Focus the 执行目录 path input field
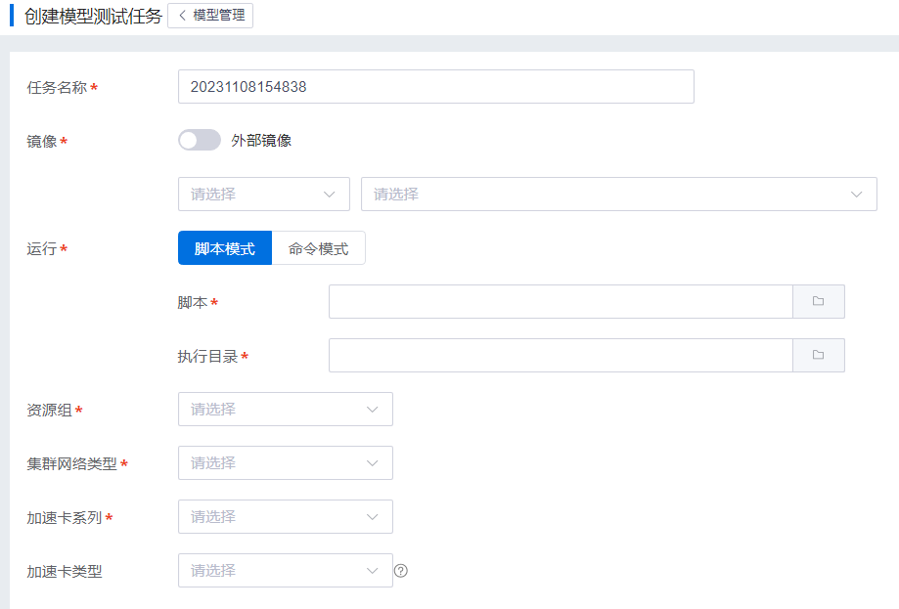This screenshot has height=609, width=899. click(560, 356)
